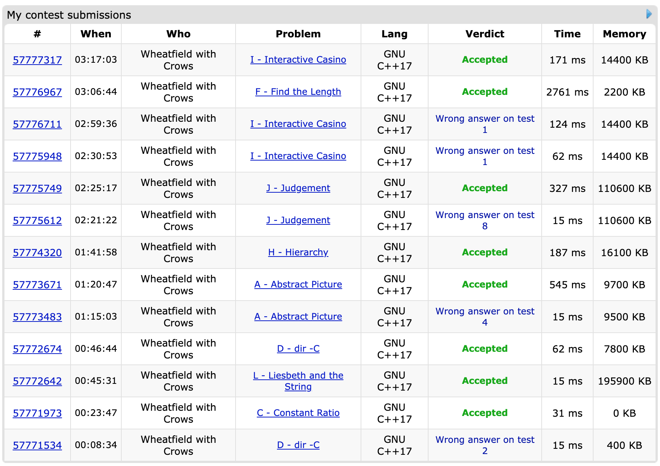660x466 pixels.
Task: Open J - Judgement in the accepted 02:25:17 row
Action: pos(298,188)
